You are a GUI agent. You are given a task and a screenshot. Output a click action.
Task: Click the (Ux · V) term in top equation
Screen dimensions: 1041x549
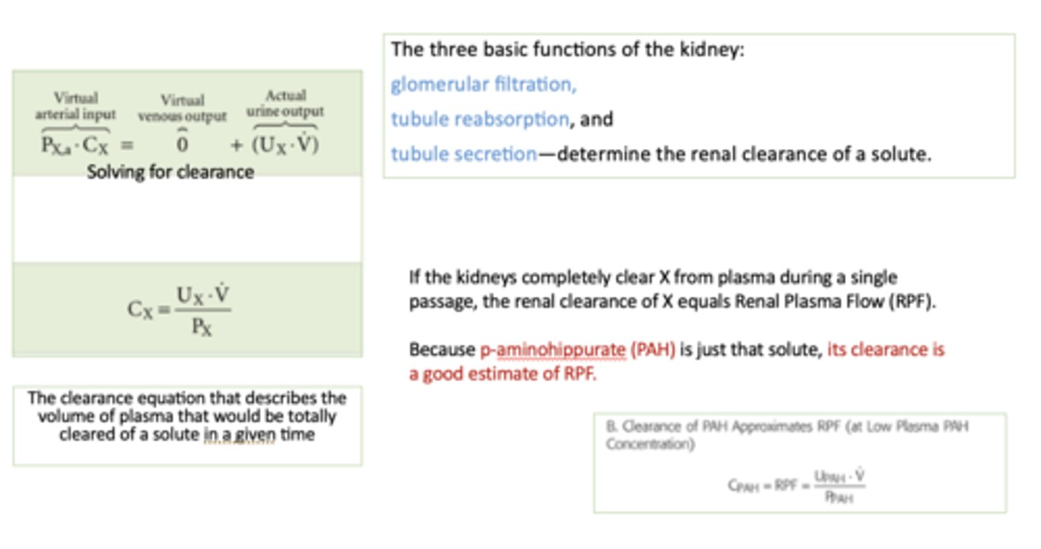[285, 144]
